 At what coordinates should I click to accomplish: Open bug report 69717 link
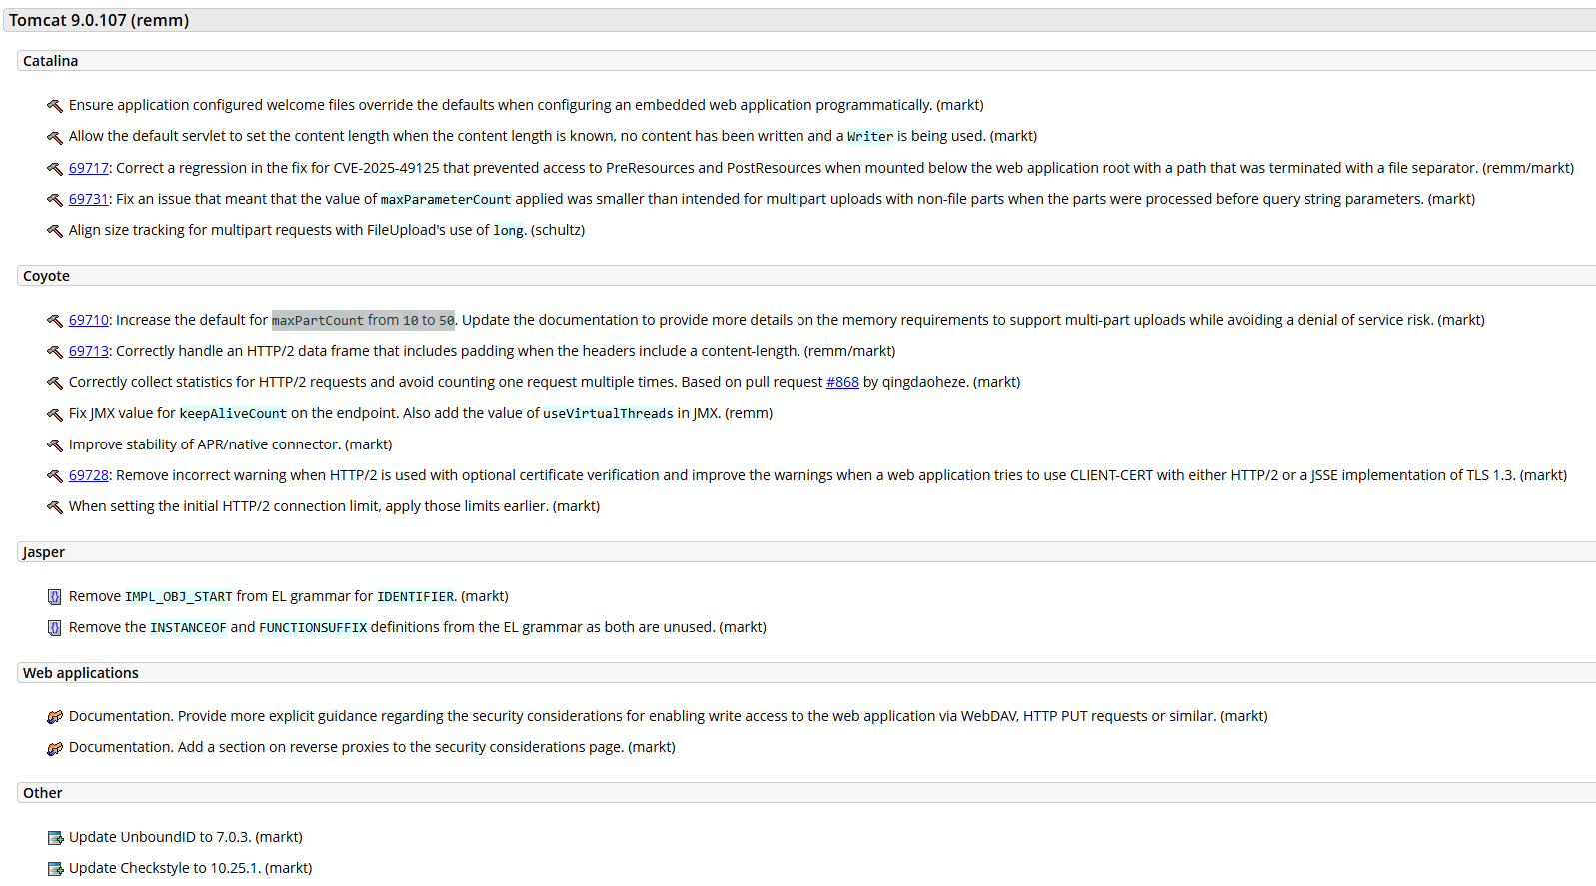tap(88, 168)
